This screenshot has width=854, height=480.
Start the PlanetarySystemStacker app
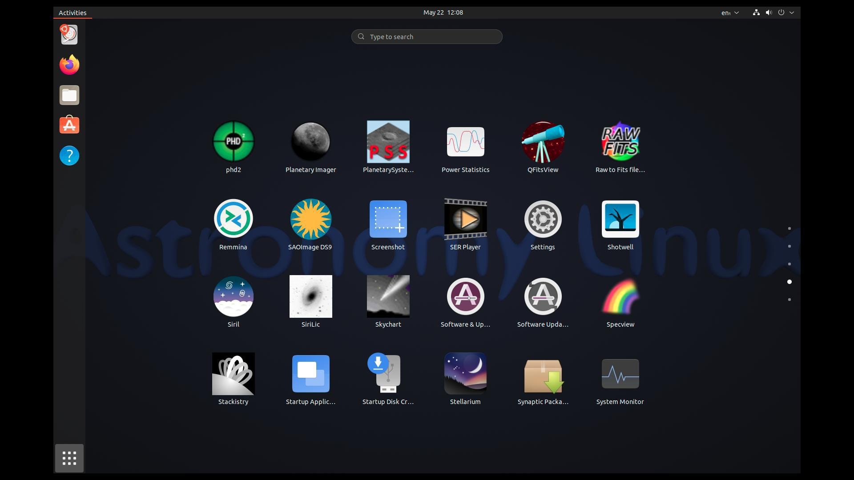pyautogui.click(x=388, y=142)
